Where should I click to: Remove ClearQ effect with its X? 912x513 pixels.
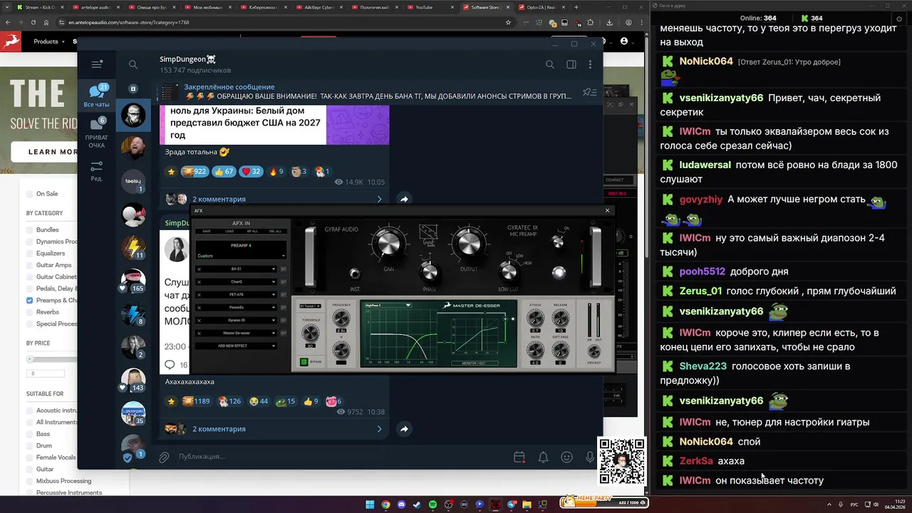199,281
